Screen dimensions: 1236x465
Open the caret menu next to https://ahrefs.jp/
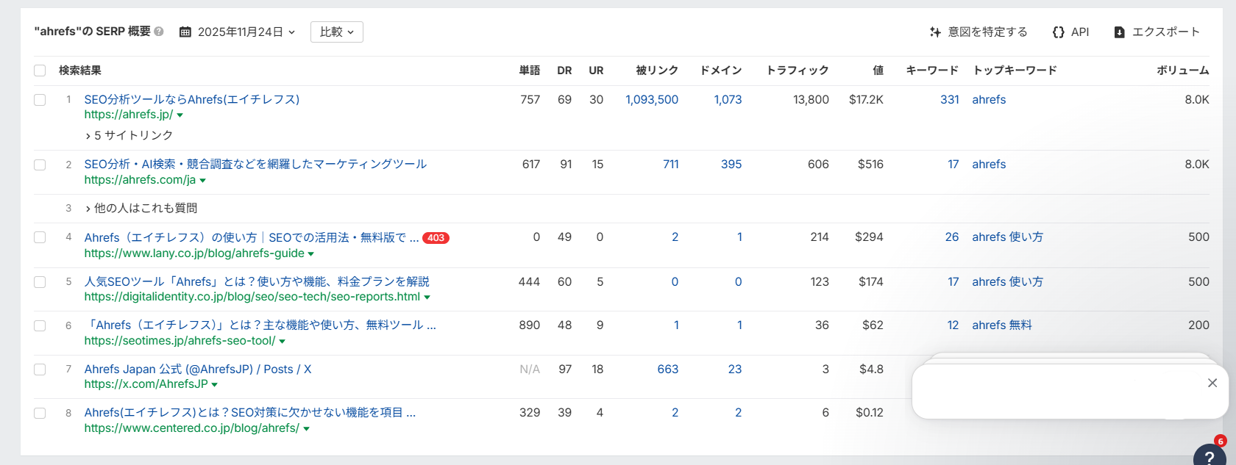point(180,115)
